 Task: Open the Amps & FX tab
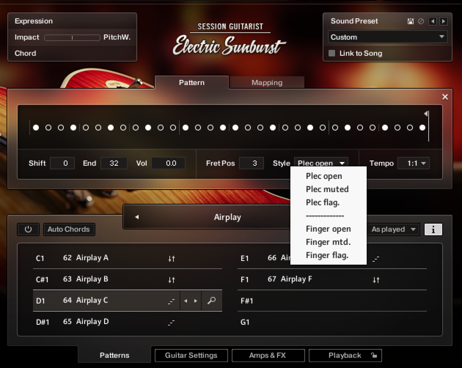[268, 355]
